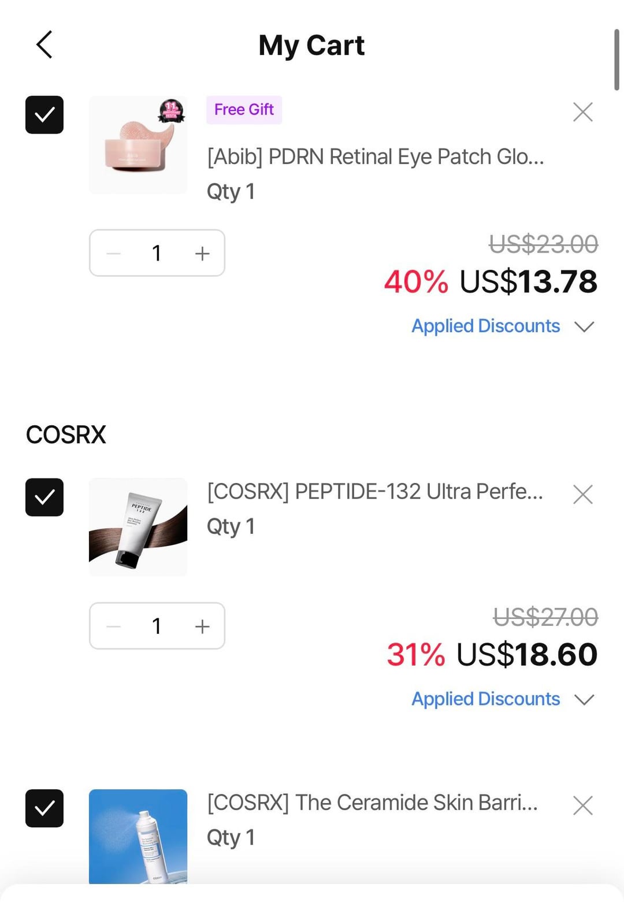Tap the COSRX PEPTIDE-132 tube thumbnail
624x902 pixels.
(138, 527)
